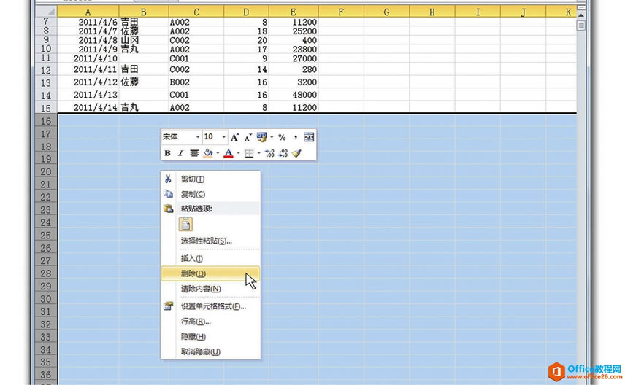This screenshot has height=385, width=625.
Task: Select column C header
Action: click(196, 12)
